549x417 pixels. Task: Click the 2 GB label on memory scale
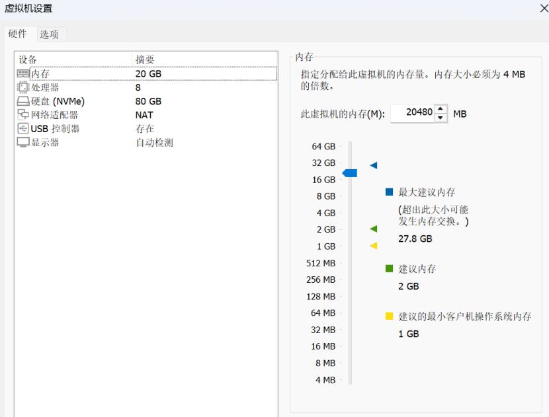[326, 229]
